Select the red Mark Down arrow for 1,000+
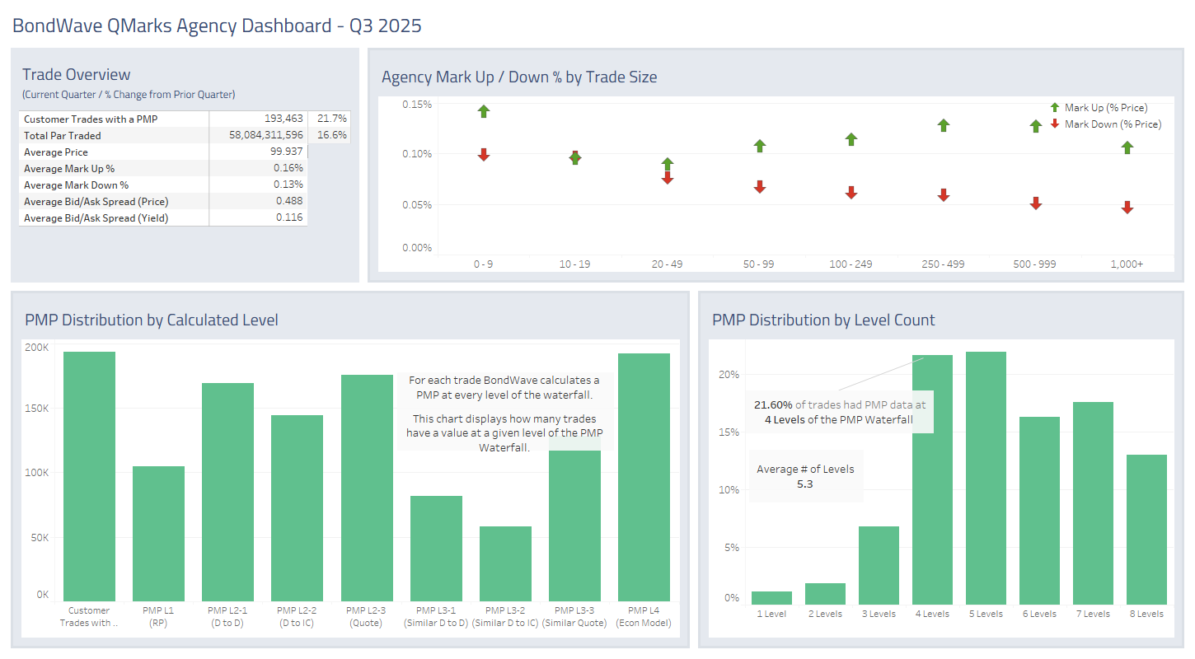 pos(1127,208)
